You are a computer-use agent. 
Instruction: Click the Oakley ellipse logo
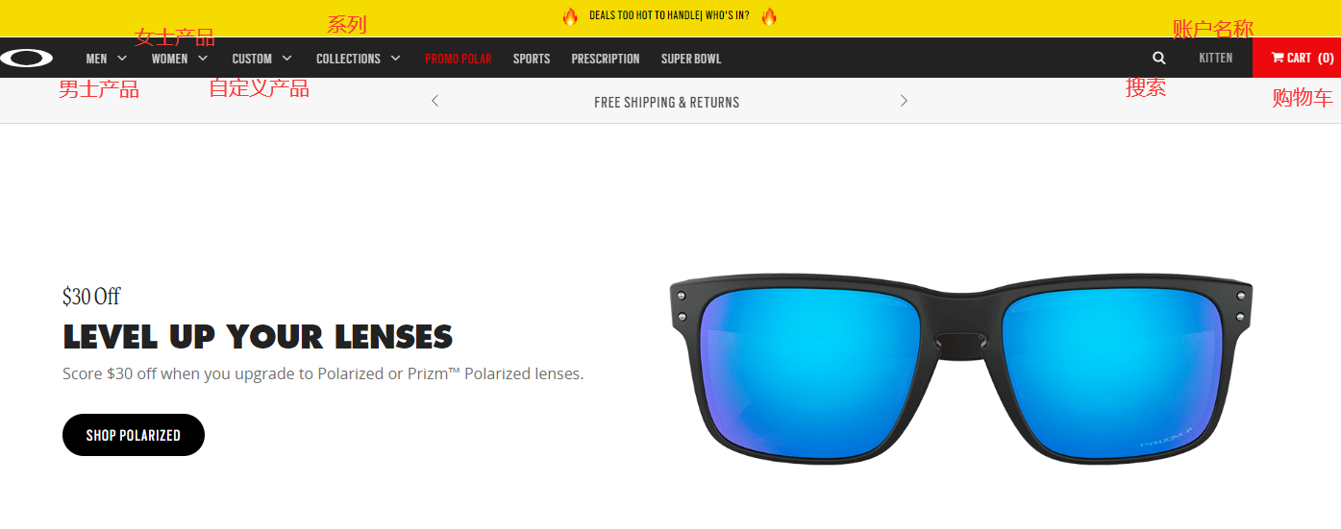click(26, 59)
